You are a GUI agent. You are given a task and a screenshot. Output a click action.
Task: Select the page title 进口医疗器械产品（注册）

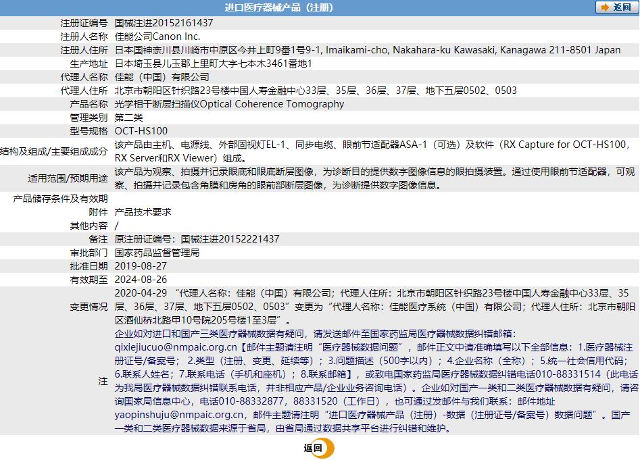[279, 7]
